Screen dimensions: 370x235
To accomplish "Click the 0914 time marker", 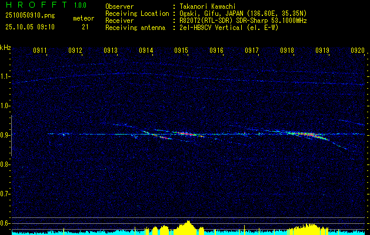I will point(146,51).
